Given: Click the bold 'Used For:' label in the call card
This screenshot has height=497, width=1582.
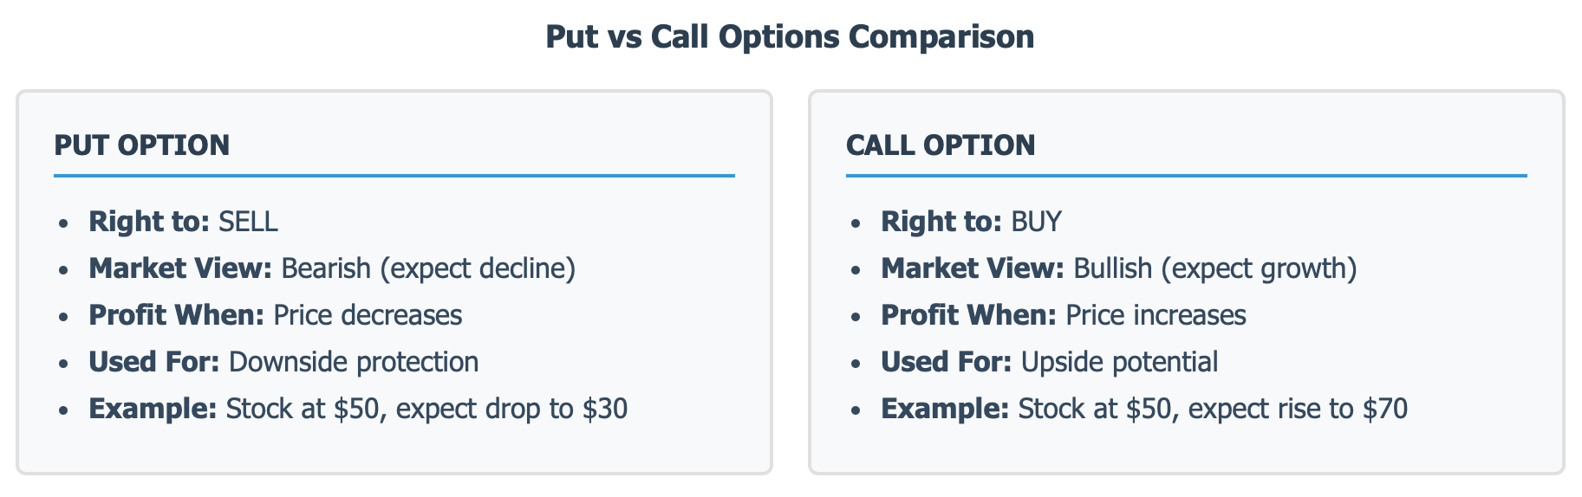Looking at the screenshot, I should coord(947,362).
